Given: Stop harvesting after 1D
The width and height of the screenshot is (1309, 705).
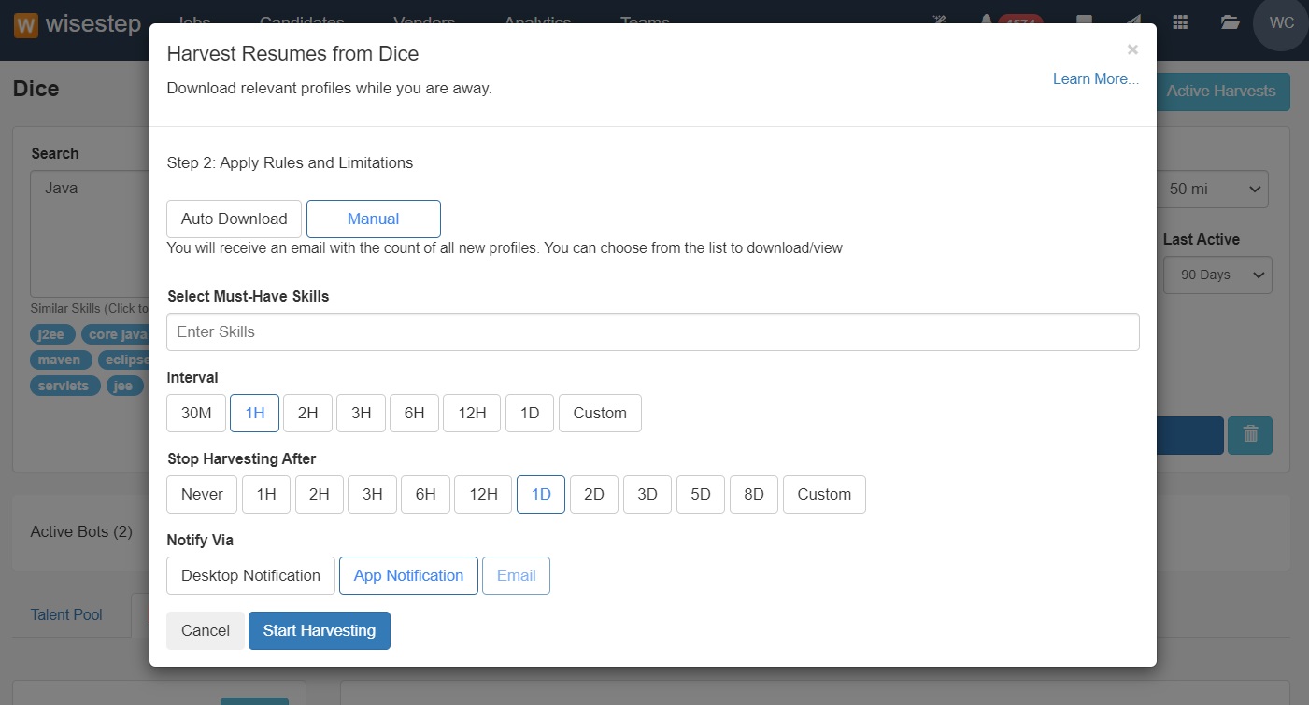Looking at the screenshot, I should coord(541,494).
